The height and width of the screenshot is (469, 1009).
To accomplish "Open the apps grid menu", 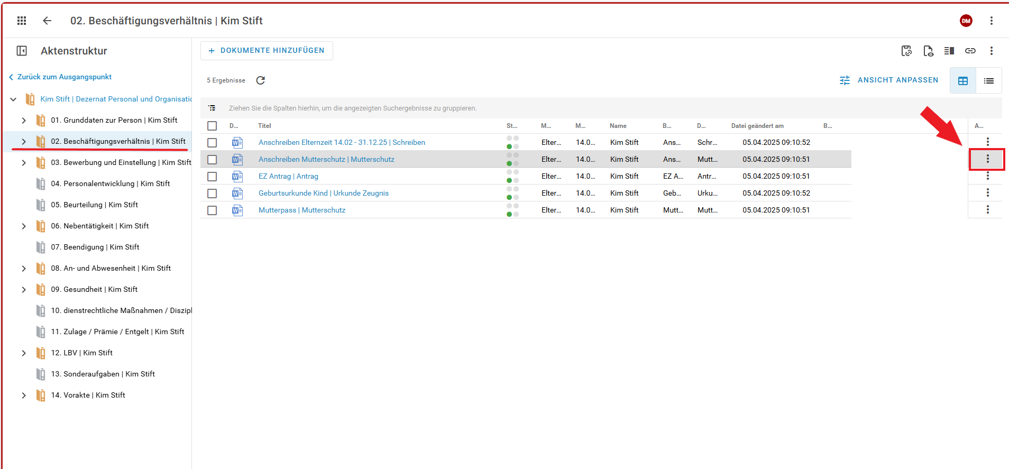I will point(22,21).
